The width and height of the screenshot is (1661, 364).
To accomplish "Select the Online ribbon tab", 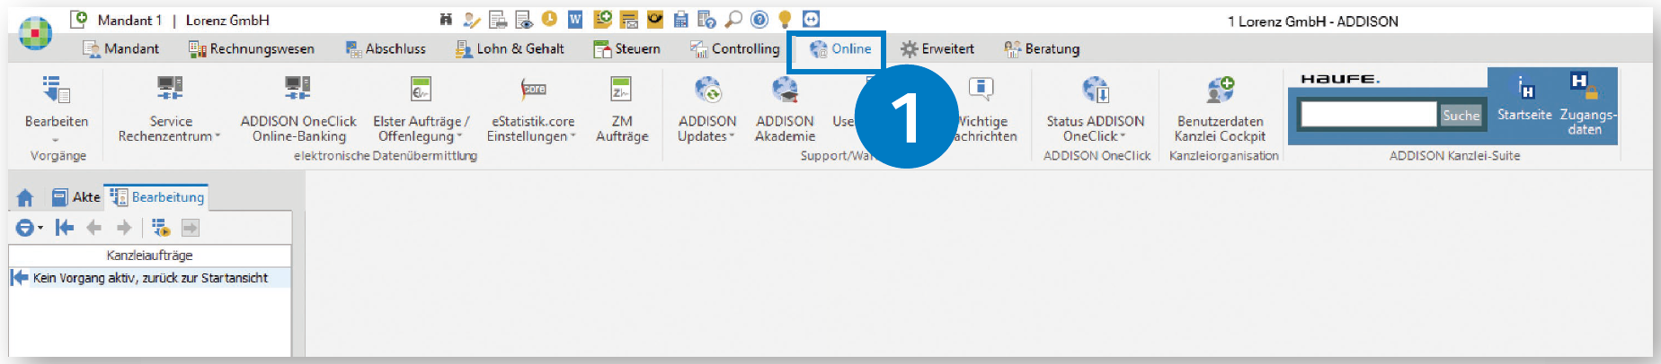I will pyautogui.click(x=839, y=49).
